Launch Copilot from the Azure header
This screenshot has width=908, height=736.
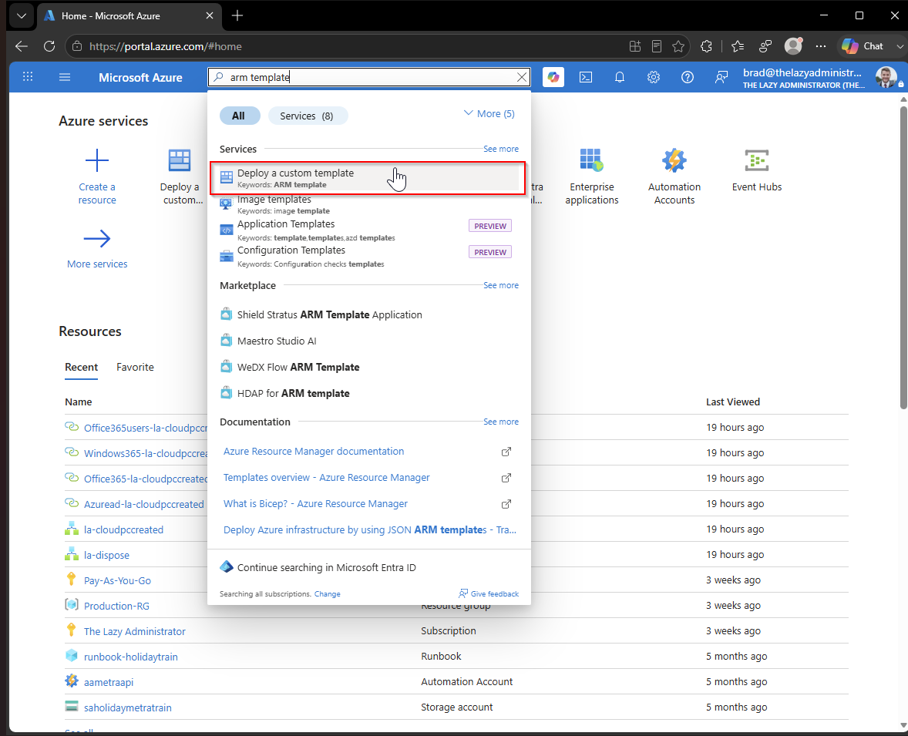click(553, 77)
